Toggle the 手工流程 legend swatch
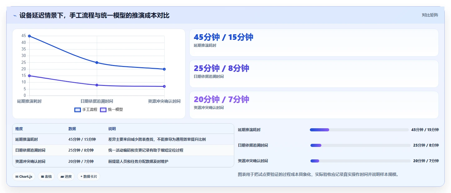Image resolution: width=451 pixels, height=193 pixels. (x=77, y=110)
